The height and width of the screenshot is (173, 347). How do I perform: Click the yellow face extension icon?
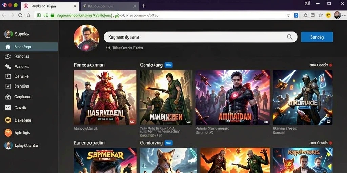(x=328, y=15)
